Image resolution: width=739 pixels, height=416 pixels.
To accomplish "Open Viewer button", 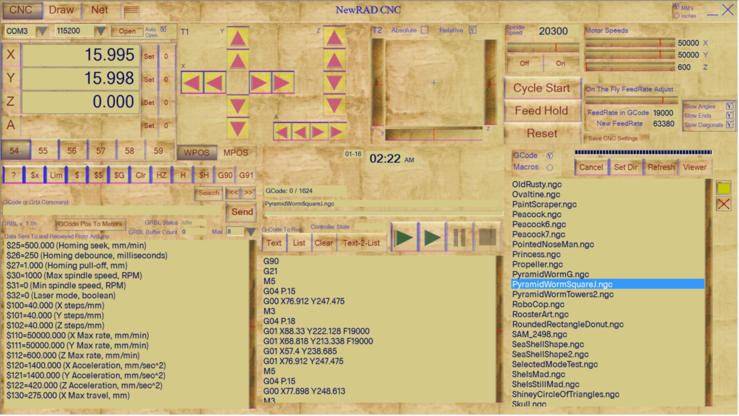I will pyautogui.click(x=694, y=168).
